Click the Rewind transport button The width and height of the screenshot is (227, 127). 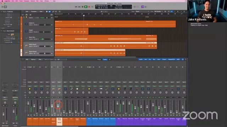tap(76, 7)
